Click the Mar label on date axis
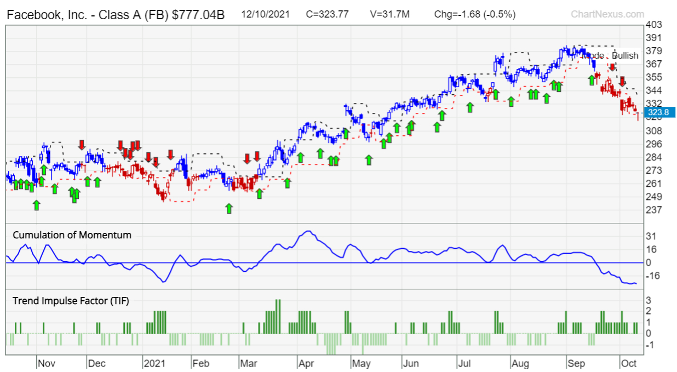 (x=249, y=363)
